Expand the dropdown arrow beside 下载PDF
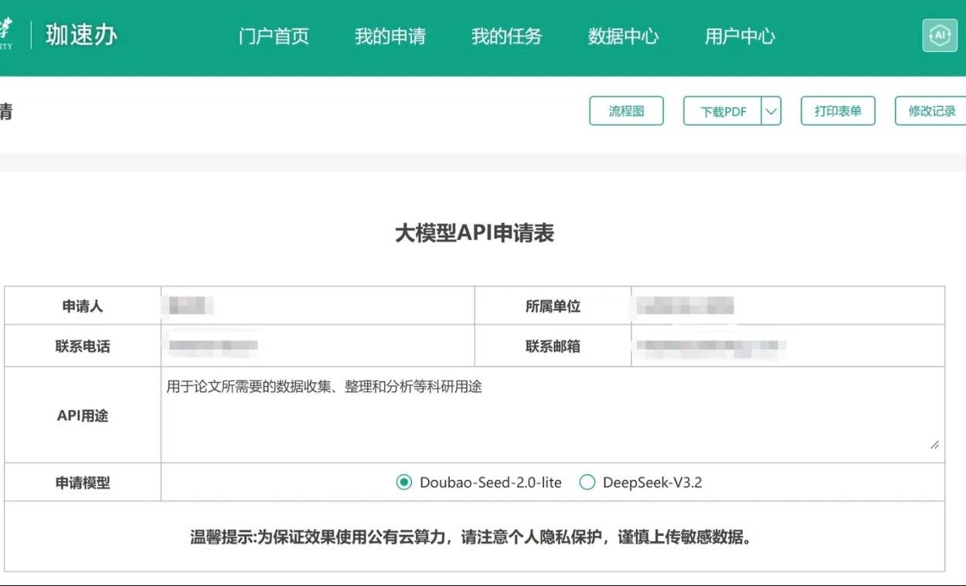Screen dimensions: 966x586 (x=771, y=111)
